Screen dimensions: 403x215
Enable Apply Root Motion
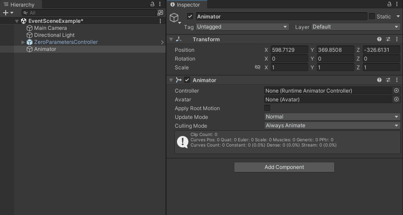pyautogui.click(x=267, y=108)
